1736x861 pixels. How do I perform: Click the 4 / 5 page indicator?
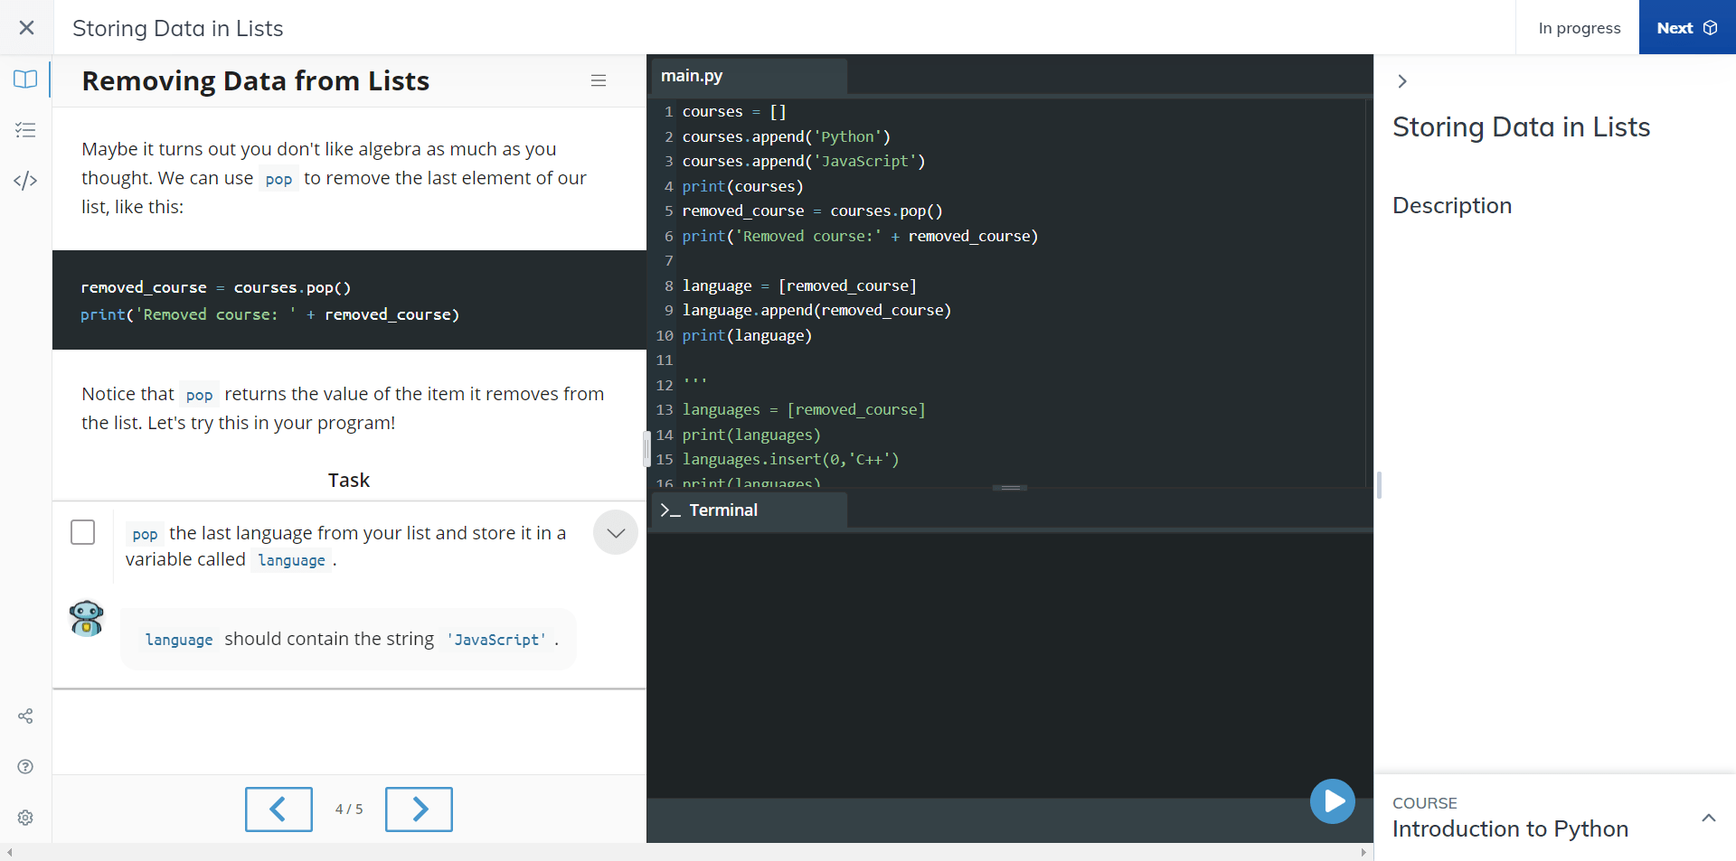point(349,810)
